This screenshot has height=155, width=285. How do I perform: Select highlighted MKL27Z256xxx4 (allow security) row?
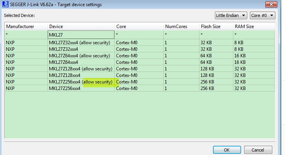point(80,82)
